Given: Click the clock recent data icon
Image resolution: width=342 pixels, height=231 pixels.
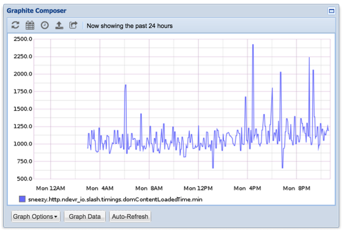Looking at the screenshot, I should coord(45,26).
